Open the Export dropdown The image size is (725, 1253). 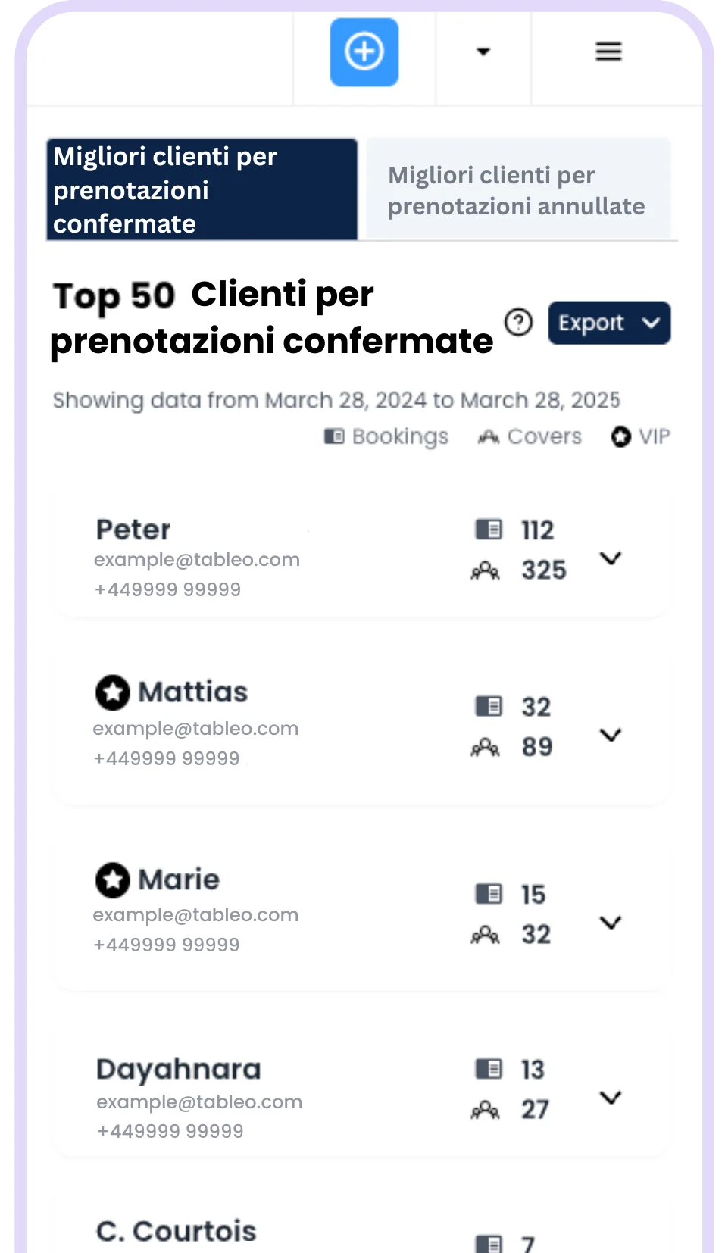click(x=609, y=323)
